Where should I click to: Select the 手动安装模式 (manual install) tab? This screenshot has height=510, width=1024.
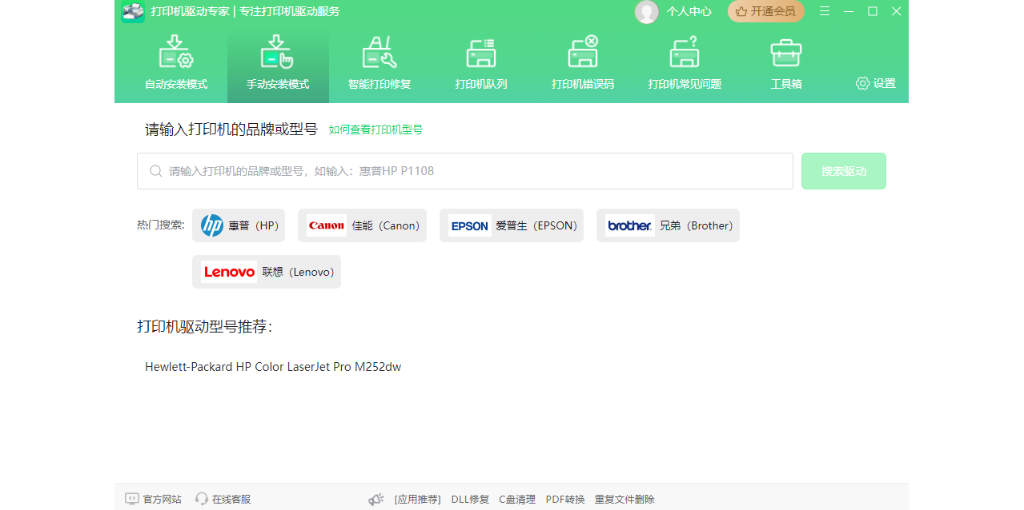pos(278,62)
